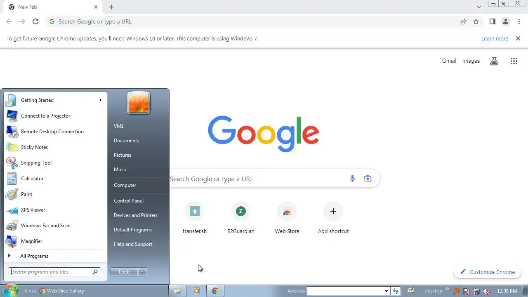The width and height of the screenshot is (528, 297).
Task: Expand Getting Started submenu arrow
Action: pos(100,100)
